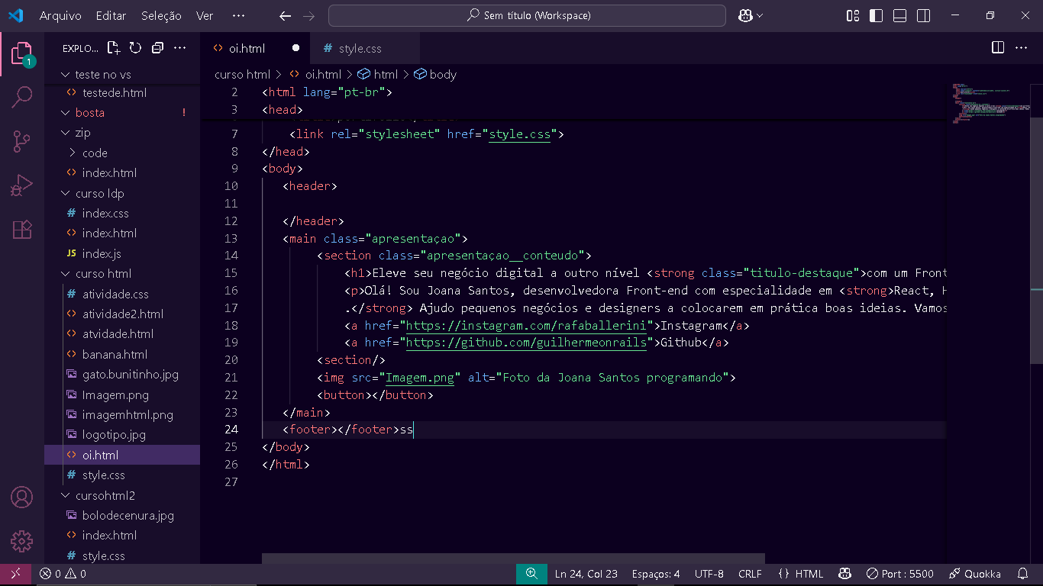Open the Editar menu
Image resolution: width=1043 pixels, height=586 pixels.
point(111,15)
